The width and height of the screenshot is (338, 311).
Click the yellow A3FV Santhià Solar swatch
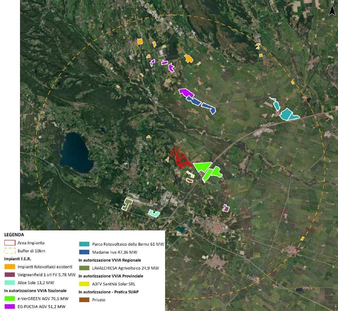click(84, 284)
